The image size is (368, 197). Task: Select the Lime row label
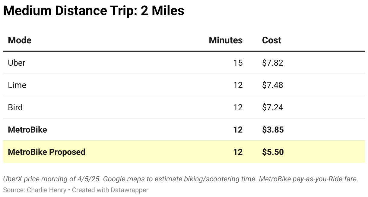coord(17,85)
